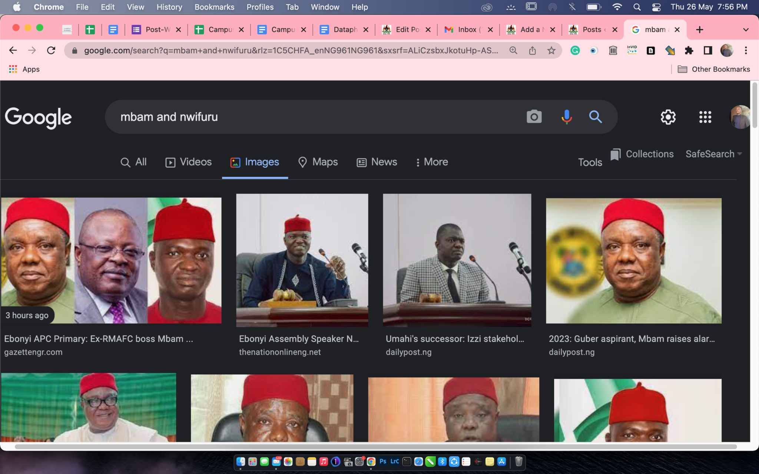Open the tab search chevron dropdown

(746, 30)
